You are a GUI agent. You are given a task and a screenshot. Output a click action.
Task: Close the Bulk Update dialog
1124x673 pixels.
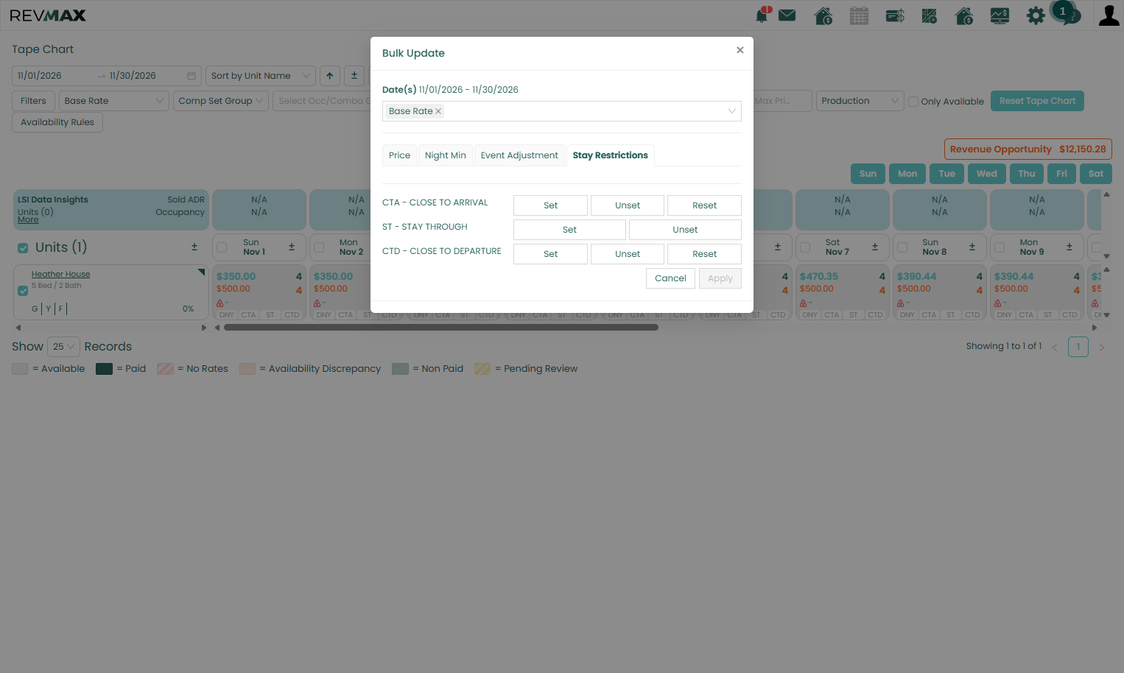[x=740, y=50]
